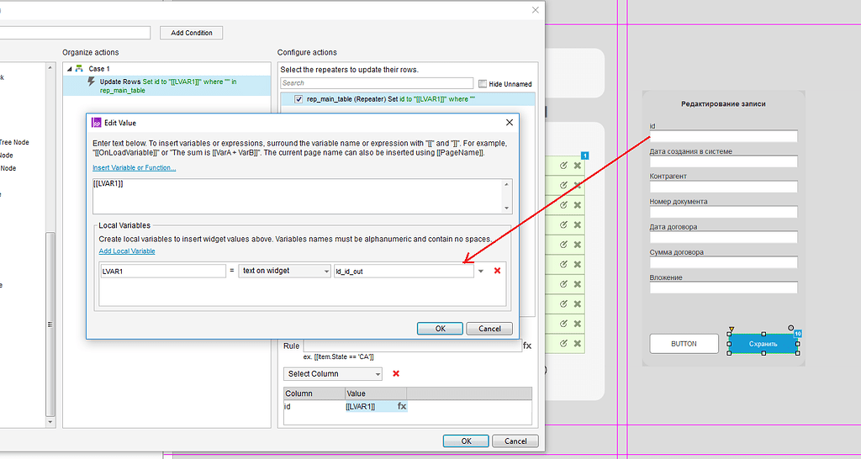
Task: Select the BUTTON widget on canvas
Action: click(684, 344)
